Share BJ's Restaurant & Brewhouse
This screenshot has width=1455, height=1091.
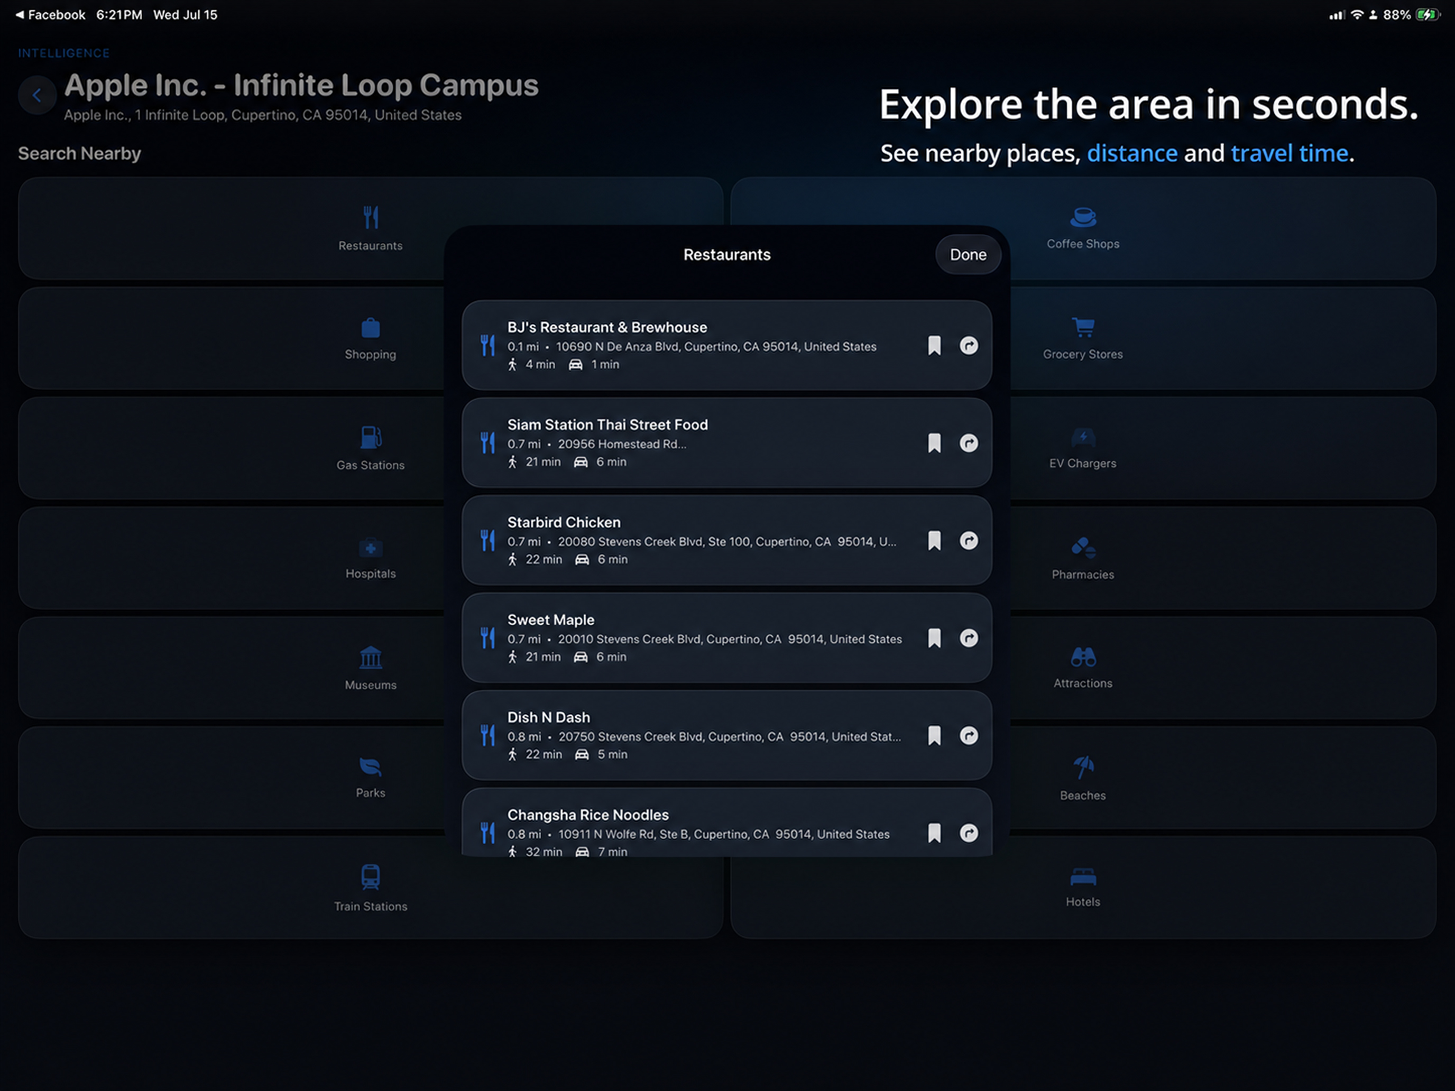pyautogui.click(x=969, y=345)
